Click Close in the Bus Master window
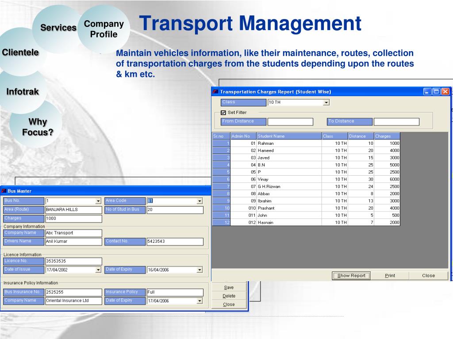 [x=229, y=305]
